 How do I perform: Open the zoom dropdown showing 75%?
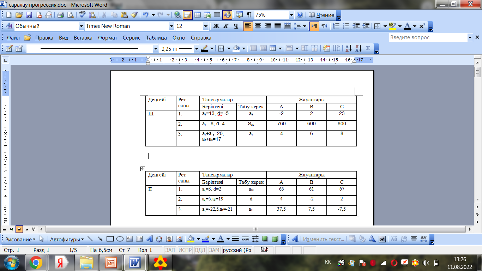(291, 15)
